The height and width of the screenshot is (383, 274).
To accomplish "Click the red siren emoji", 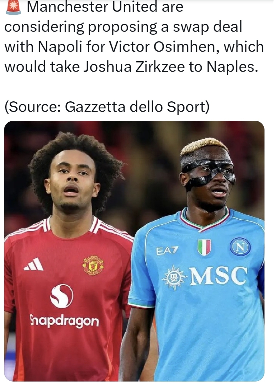I will click(13, 7).
